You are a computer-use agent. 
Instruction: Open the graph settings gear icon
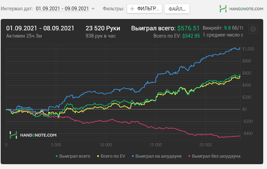(x=253, y=29)
